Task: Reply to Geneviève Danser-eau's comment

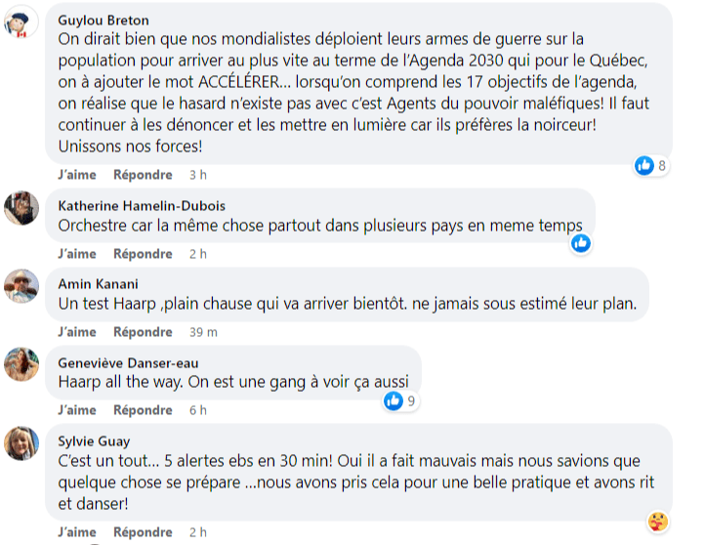Action: [x=143, y=410]
